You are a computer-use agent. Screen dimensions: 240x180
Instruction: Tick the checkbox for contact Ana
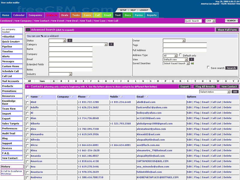[27, 167]
